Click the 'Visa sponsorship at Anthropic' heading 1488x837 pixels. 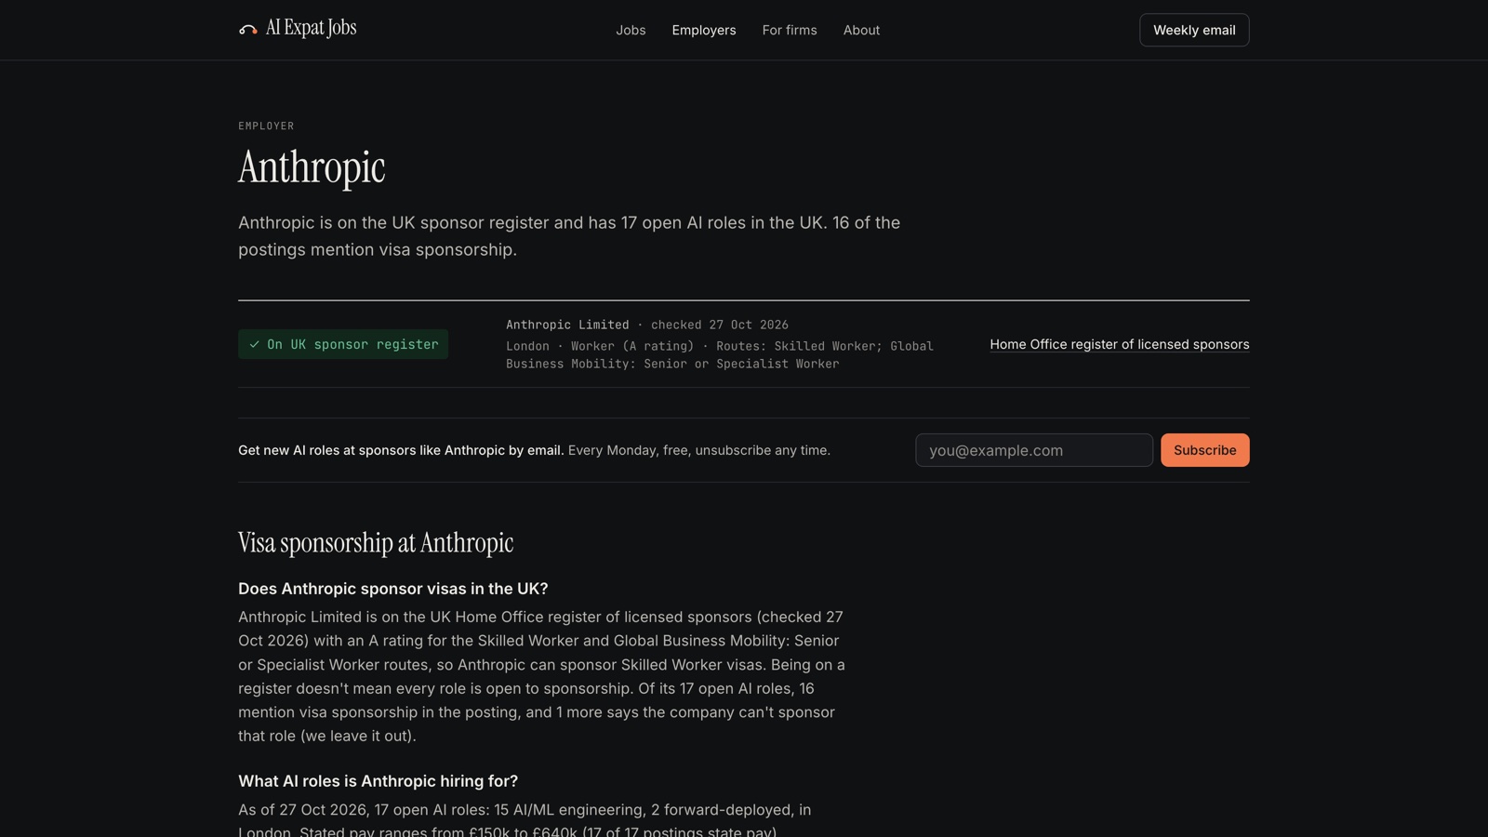point(376,542)
